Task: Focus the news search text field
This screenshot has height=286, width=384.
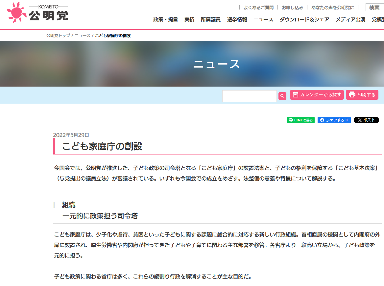Action: 250,96
